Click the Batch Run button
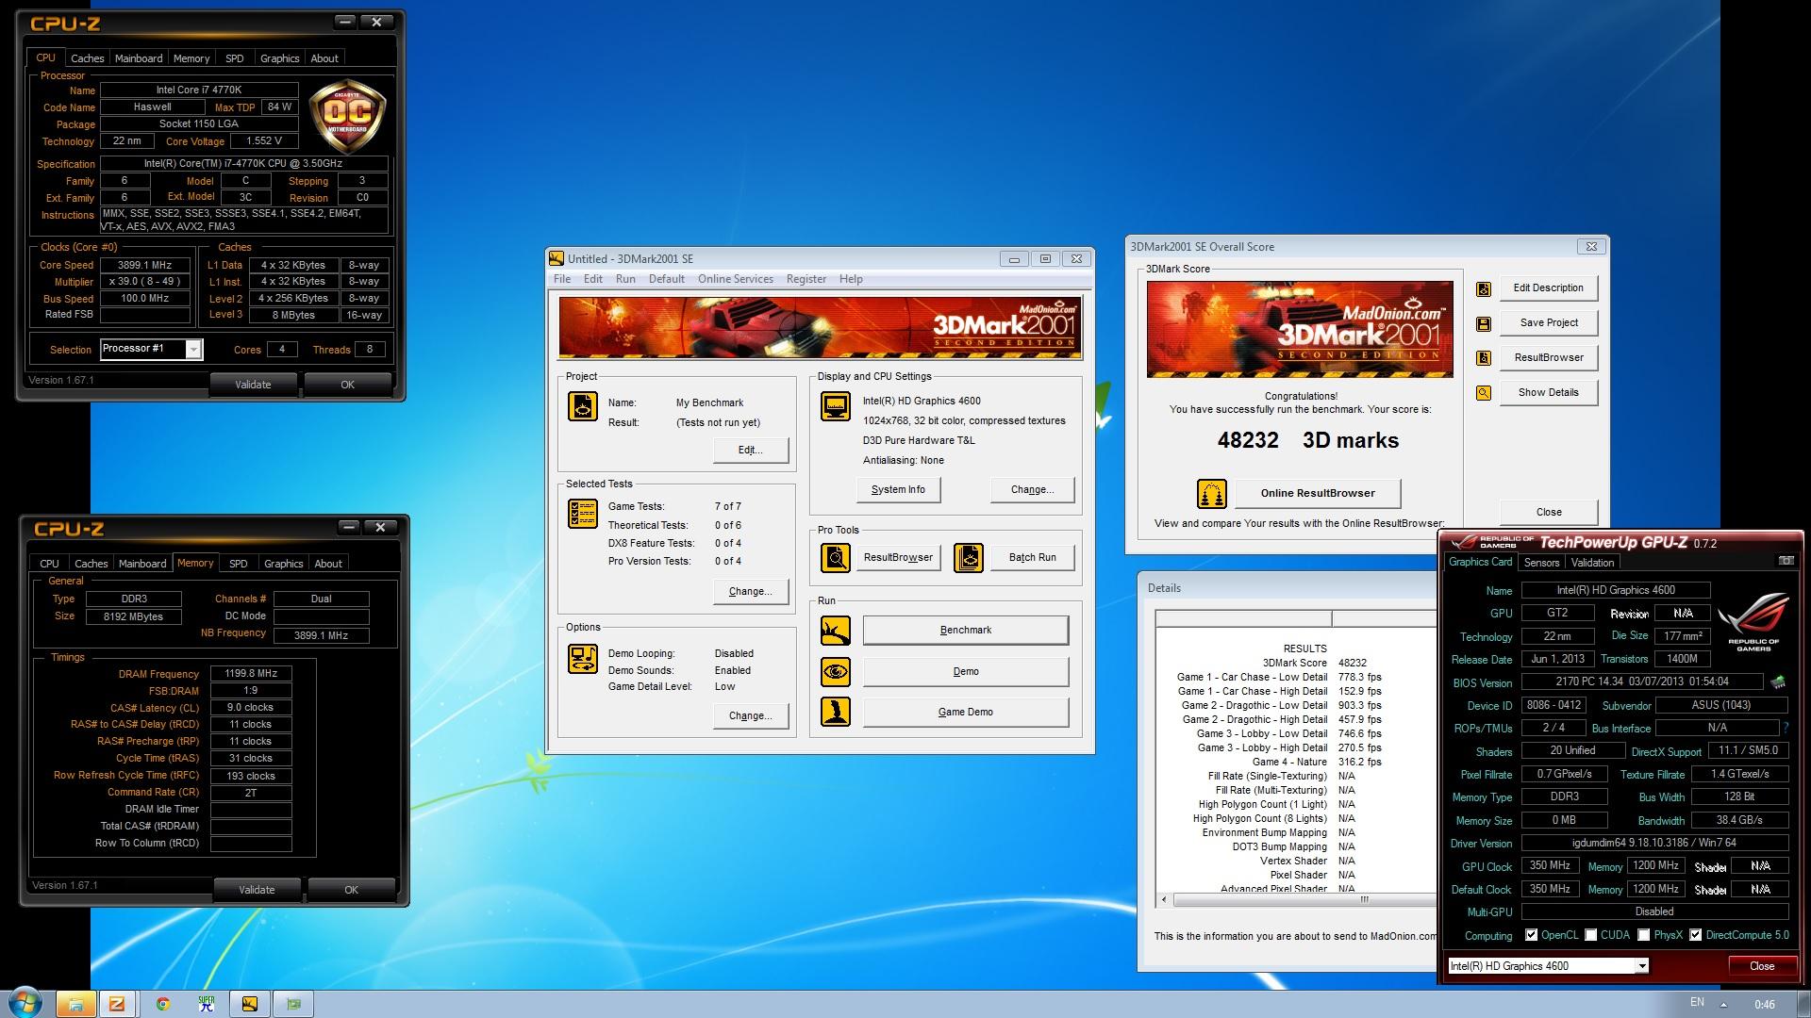The height and width of the screenshot is (1018, 1811). 1033,558
